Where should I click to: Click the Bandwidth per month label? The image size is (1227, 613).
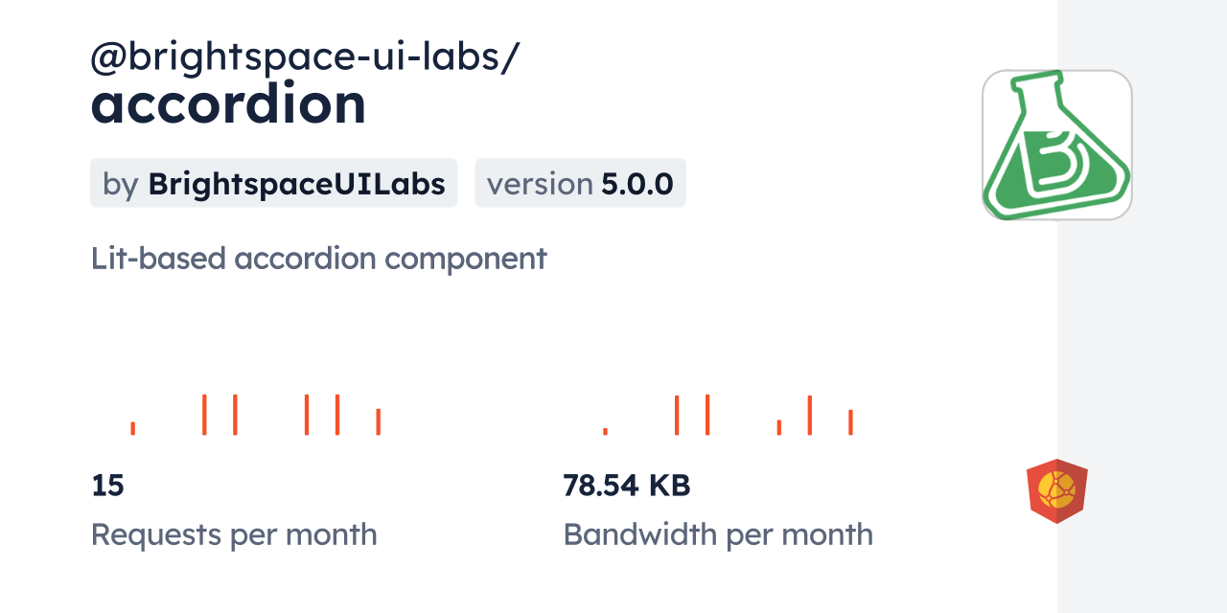(x=718, y=534)
